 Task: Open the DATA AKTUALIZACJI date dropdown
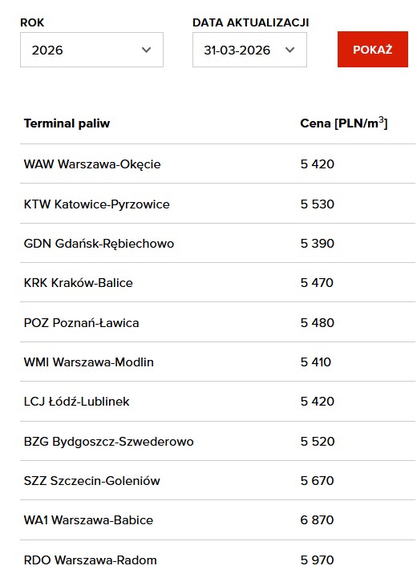click(249, 50)
